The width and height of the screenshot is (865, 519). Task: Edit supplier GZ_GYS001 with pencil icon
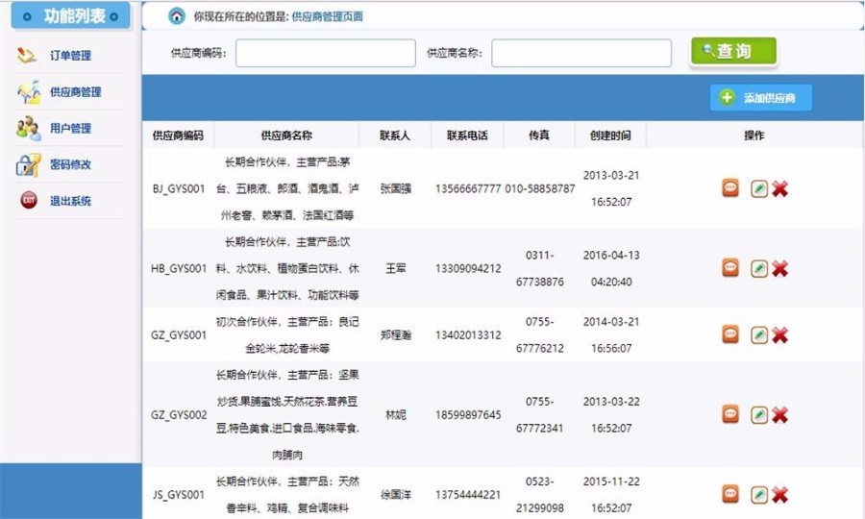click(759, 334)
